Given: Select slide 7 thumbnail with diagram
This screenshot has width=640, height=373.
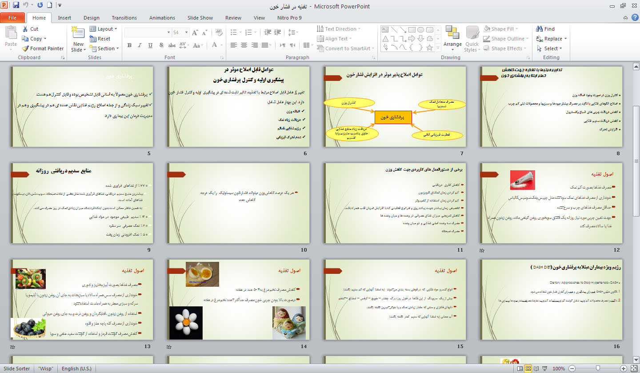Looking at the screenshot, I should (x=395, y=107).
